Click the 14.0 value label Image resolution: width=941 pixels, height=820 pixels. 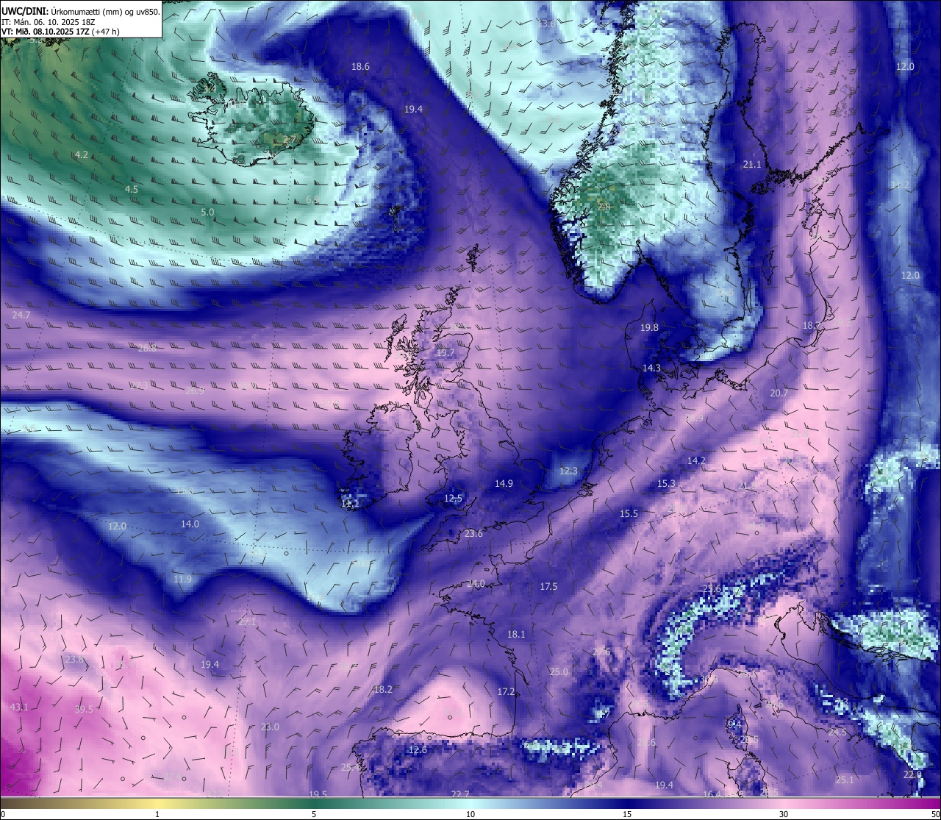click(190, 524)
